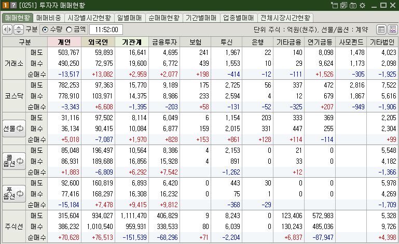This screenshot has width=399, height=244.
Task: Click the orange number 1 window icon
Action: (5, 5)
